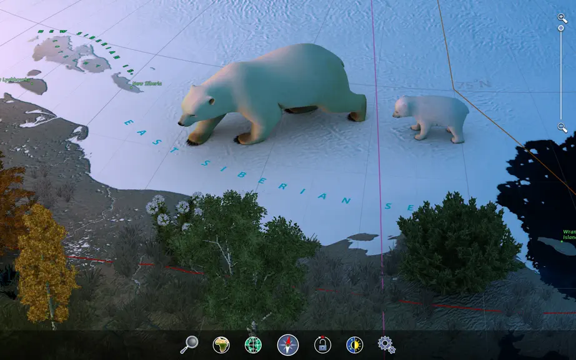Select the polar bear cub model
The height and width of the screenshot is (360, 576).
[430, 118]
